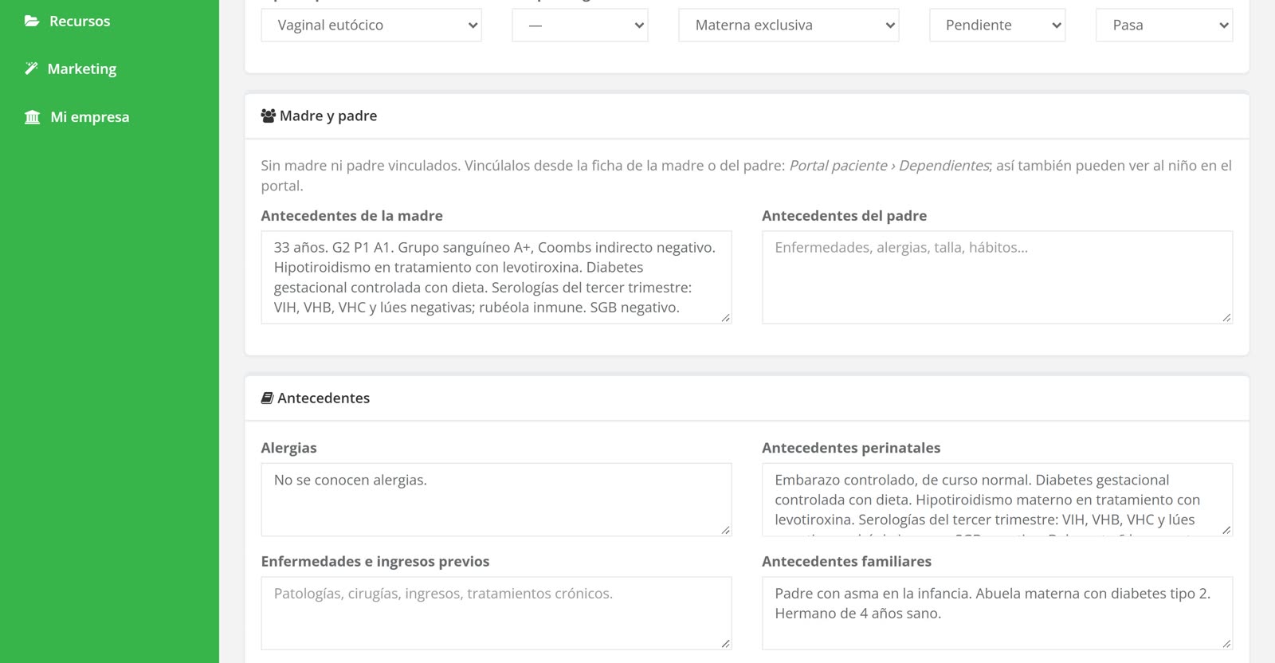
Task: Click the Mi empresa bank icon
Action: coord(32,117)
